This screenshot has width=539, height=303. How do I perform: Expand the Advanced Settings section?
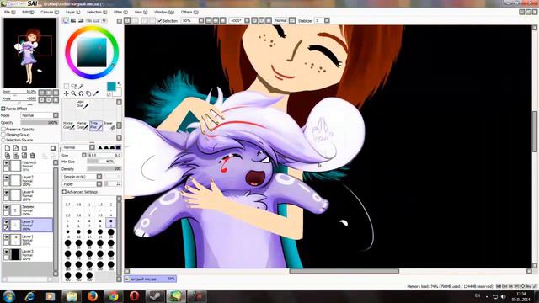64,192
